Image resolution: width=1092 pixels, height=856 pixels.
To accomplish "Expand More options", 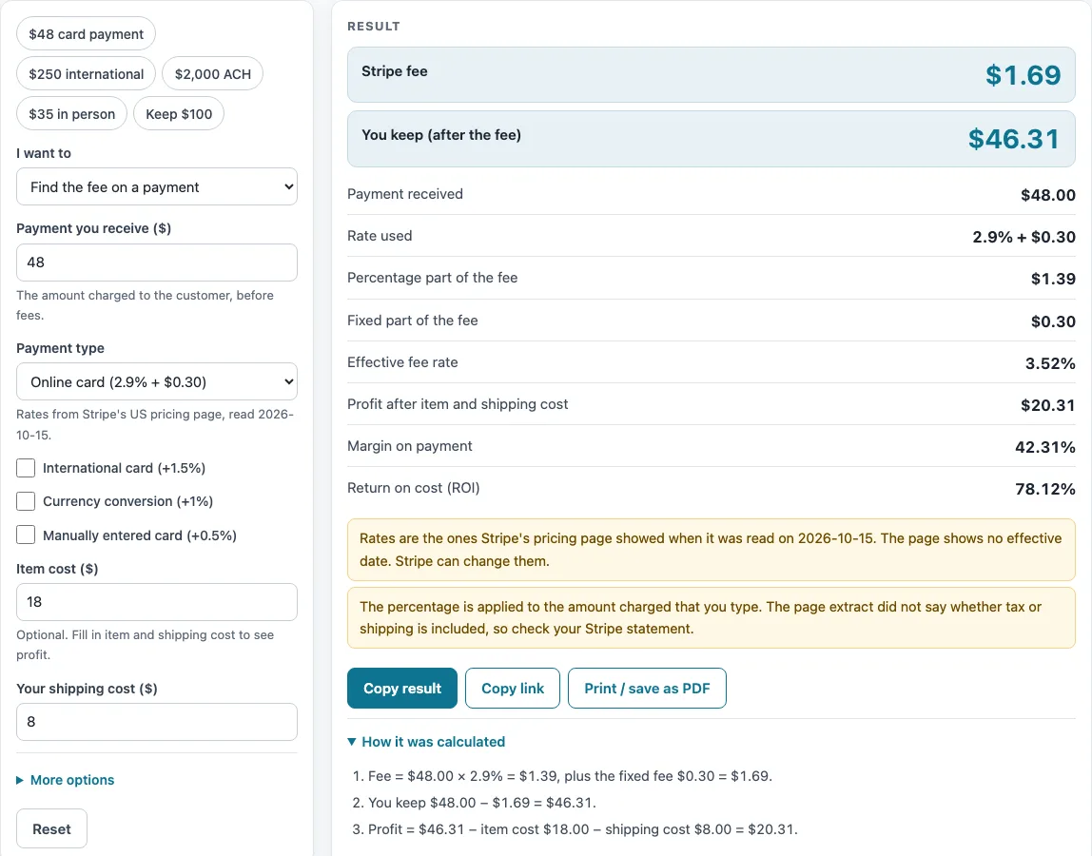I will 66,780.
